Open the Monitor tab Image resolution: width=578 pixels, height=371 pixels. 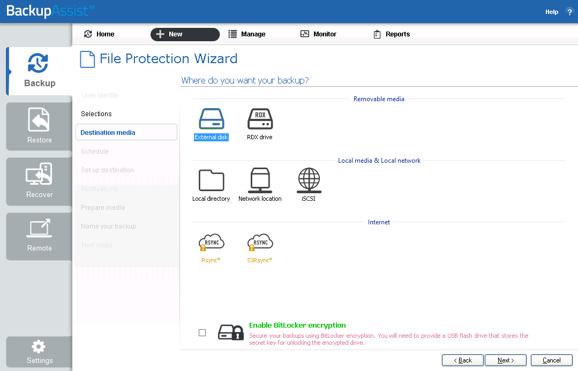pyautogui.click(x=319, y=34)
